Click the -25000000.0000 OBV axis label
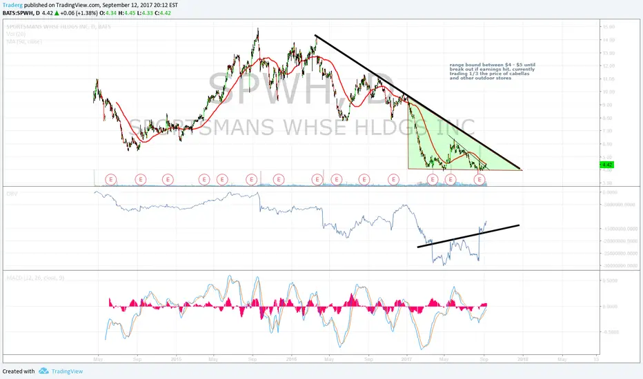This screenshot has height=379, width=643. point(620,253)
